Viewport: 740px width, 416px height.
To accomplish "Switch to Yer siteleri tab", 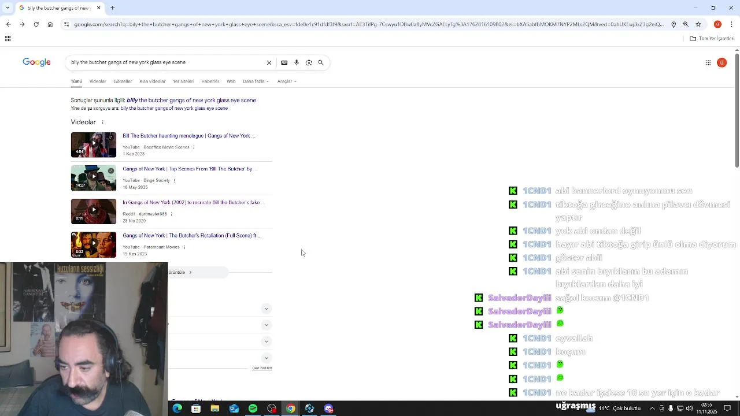I will 183,81.
